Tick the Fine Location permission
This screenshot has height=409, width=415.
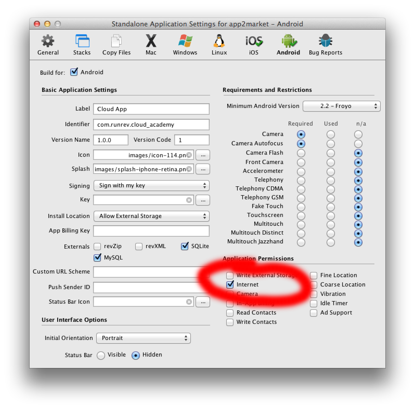[314, 275]
